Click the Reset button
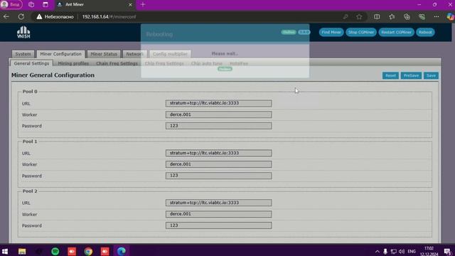 tap(390, 75)
